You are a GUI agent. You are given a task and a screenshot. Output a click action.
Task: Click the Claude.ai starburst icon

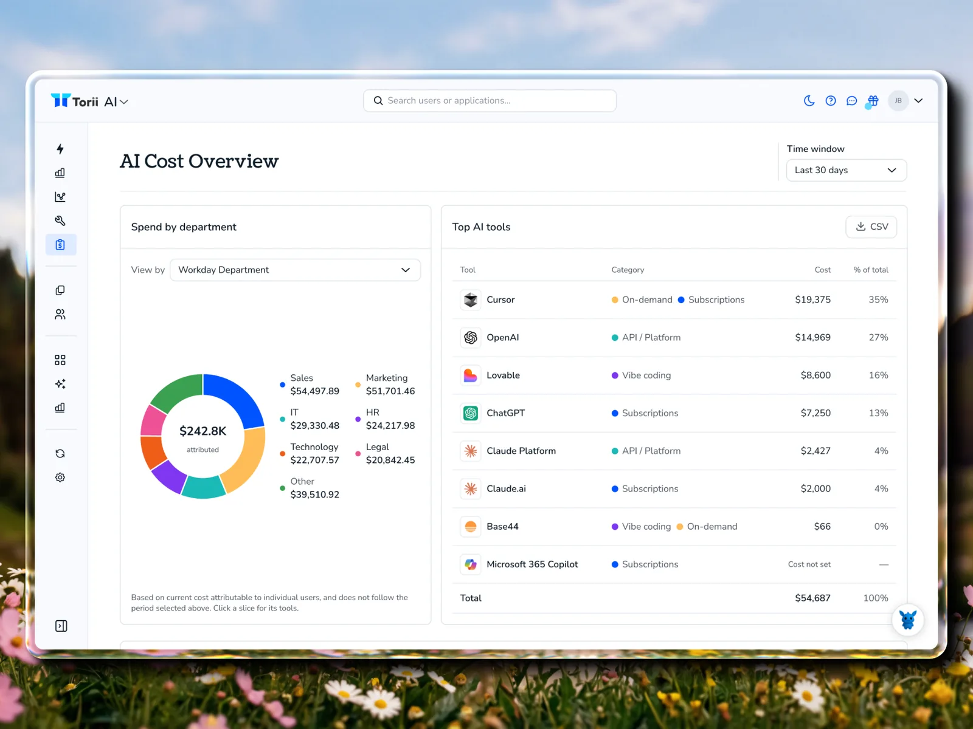tap(471, 488)
